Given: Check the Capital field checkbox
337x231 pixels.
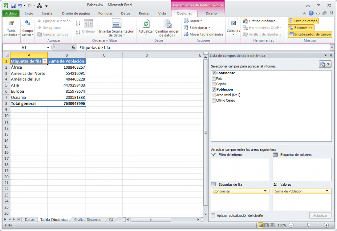Looking at the screenshot, I should 214,84.
